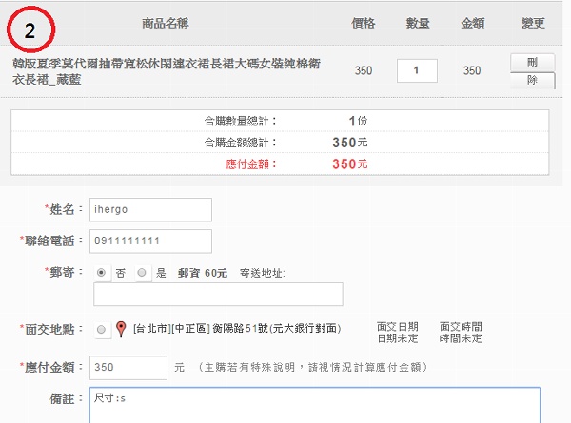Click the 變更 column header
571x423 pixels.
[x=533, y=23]
